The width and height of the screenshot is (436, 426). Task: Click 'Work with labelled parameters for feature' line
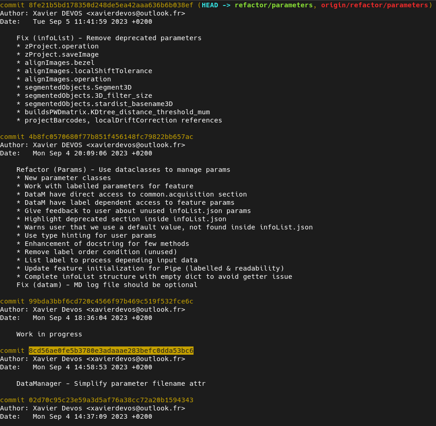[x=105, y=186]
